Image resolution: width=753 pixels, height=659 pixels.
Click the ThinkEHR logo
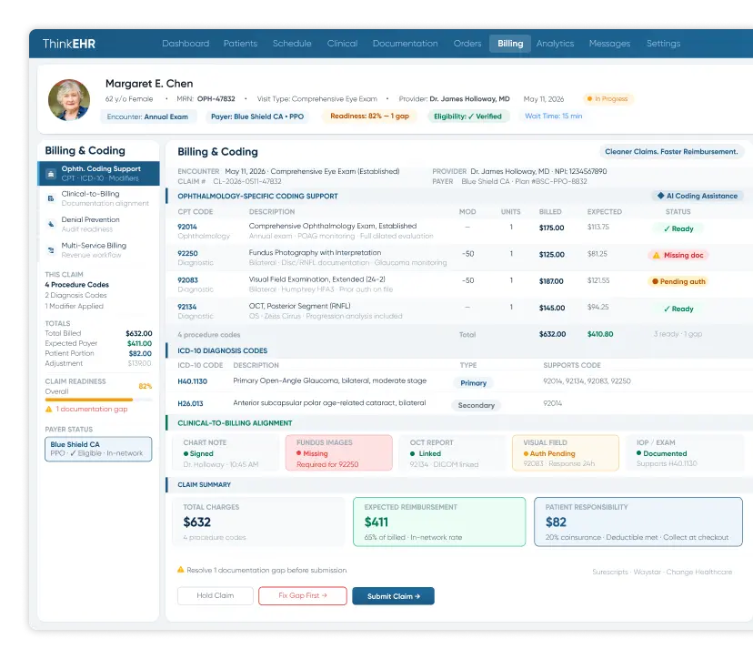[69, 44]
